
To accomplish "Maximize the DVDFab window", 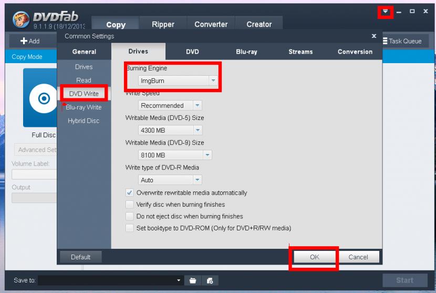I will tap(412, 11).
